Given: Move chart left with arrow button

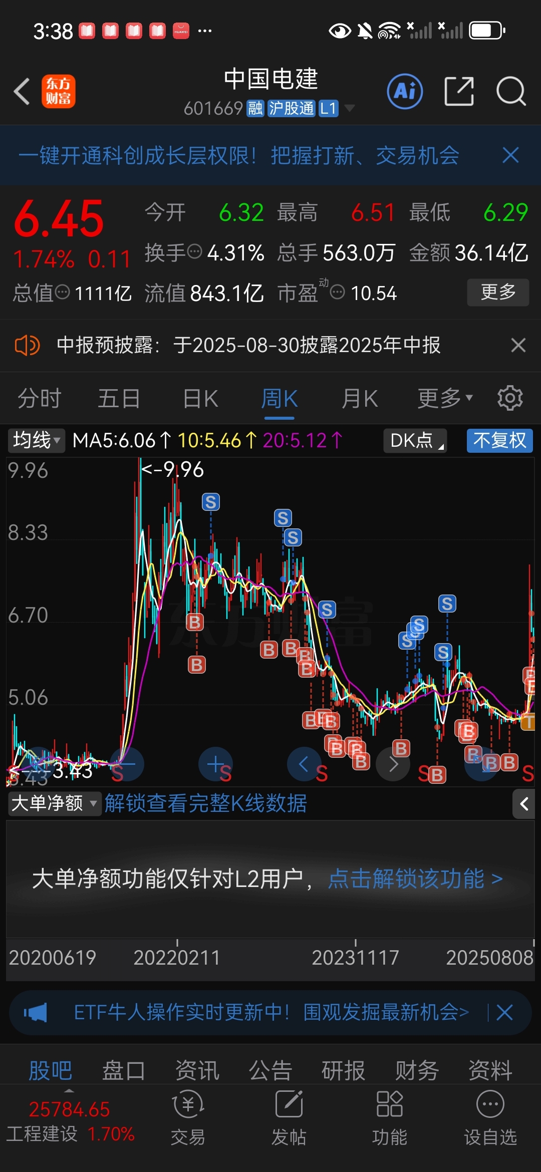Looking at the screenshot, I should 304,764.
